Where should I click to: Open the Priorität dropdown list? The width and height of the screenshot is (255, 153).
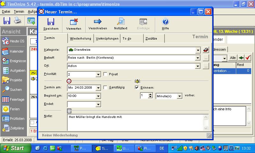click(x=98, y=74)
